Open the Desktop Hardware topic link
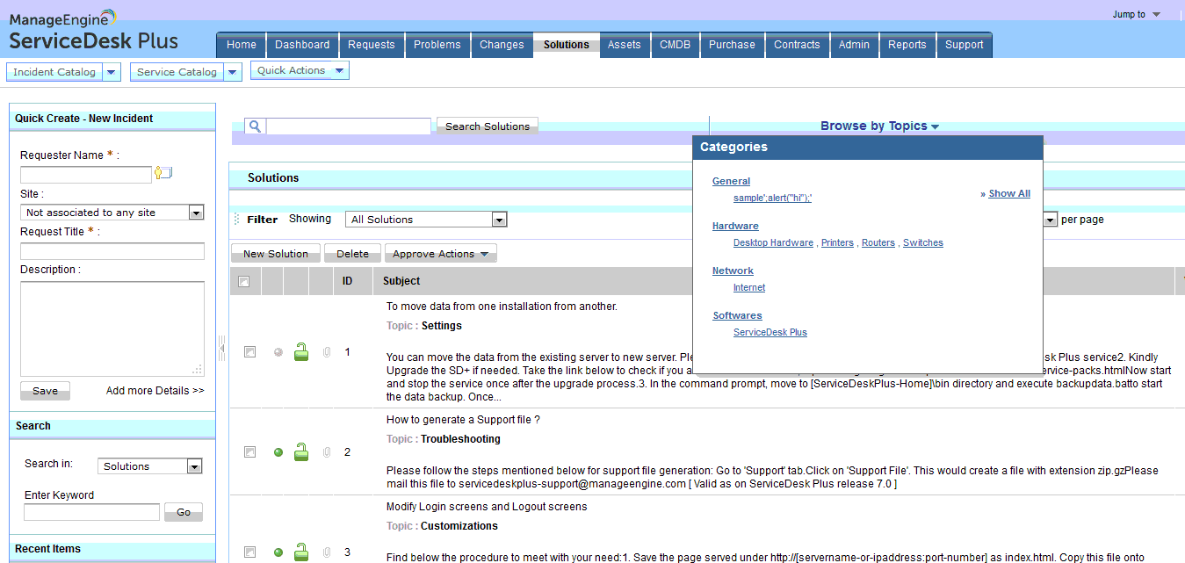1185x563 pixels. pyautogui.click(x=773, y=242)
